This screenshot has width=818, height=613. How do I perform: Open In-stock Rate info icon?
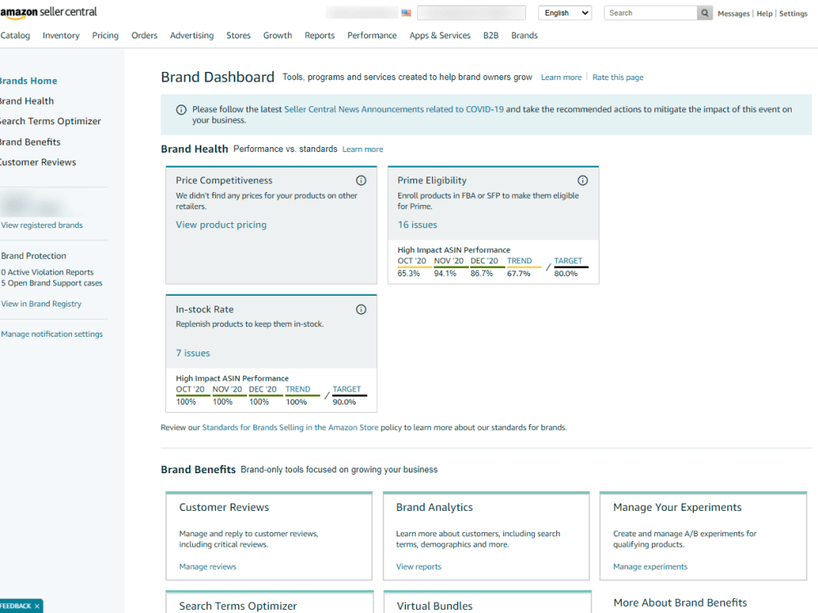361,310
